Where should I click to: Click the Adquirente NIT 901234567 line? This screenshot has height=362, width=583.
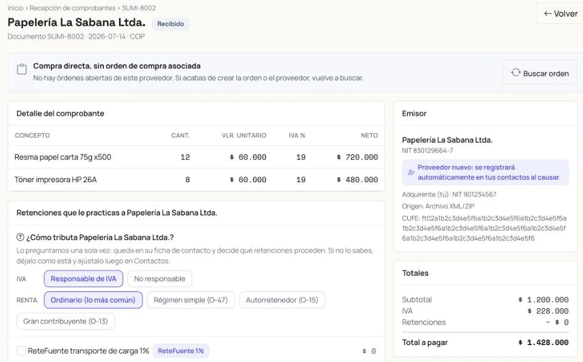[x=449, y=194]
